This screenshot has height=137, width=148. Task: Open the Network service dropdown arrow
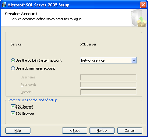click(134, 60)
